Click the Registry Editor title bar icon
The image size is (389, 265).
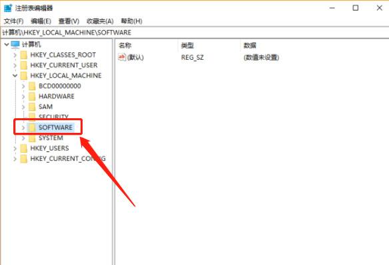(x=8, y=8)
